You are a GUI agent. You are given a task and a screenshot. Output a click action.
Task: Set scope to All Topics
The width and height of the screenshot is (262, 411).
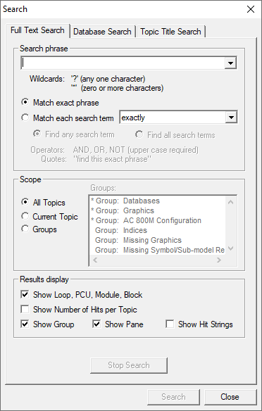coord(25,202)
